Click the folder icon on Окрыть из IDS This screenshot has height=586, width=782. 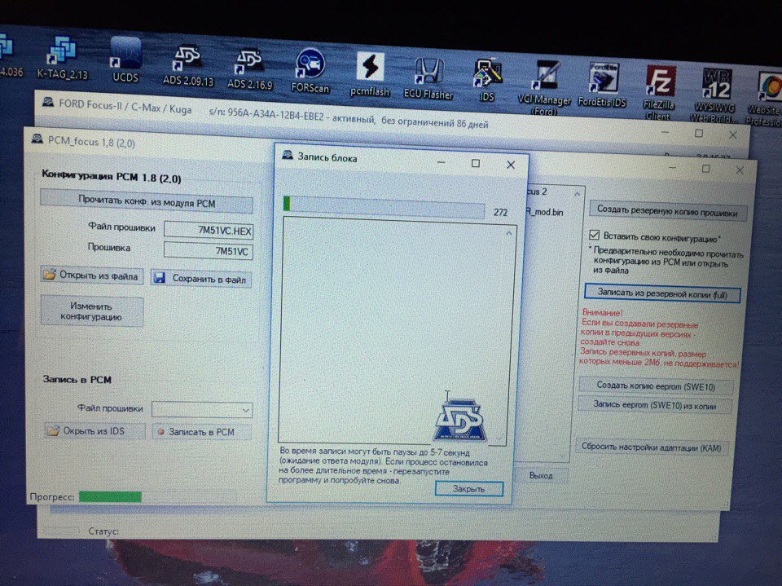coord(53,430)
